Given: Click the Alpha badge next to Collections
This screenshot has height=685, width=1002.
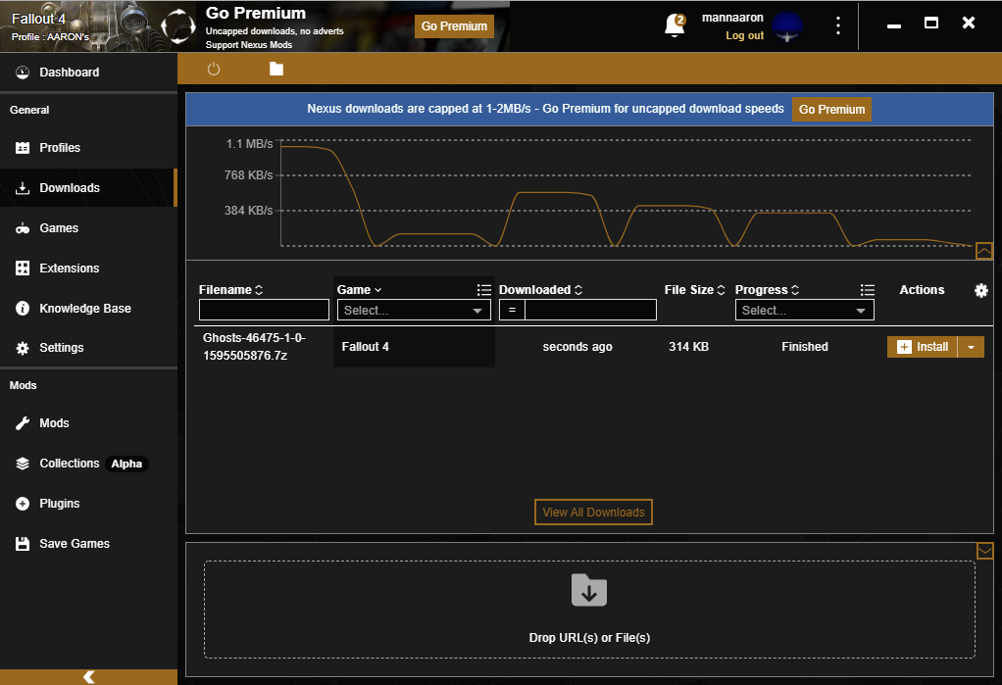Looking at the screenshot, I should pyautogui.click(x=126, y=464).
